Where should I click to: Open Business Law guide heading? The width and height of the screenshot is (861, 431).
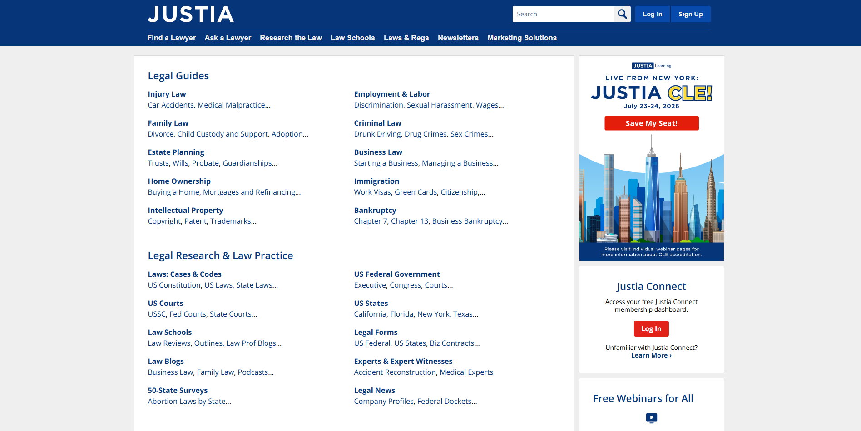[x=378, y=152]
